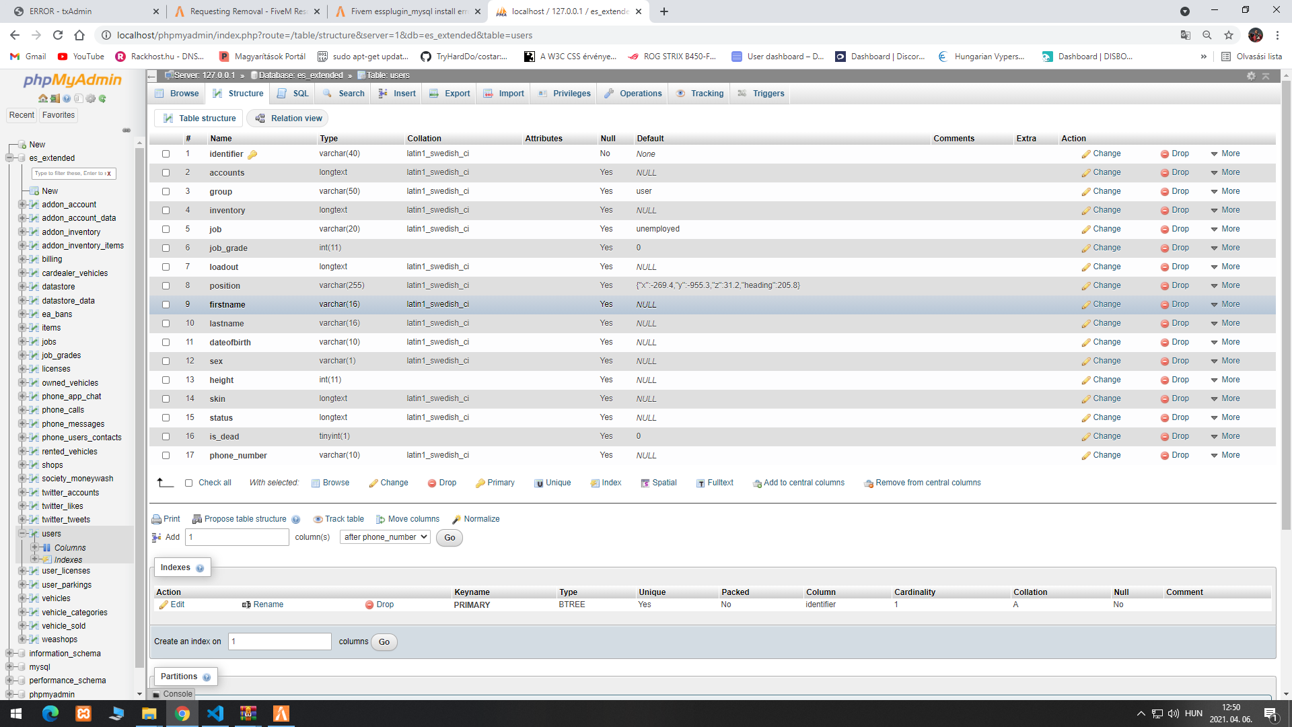Image resolution: width=1292 pixels, height=727 pixels.
Task: Click page settings gear at top right
Action: (x=1251, y=76)
